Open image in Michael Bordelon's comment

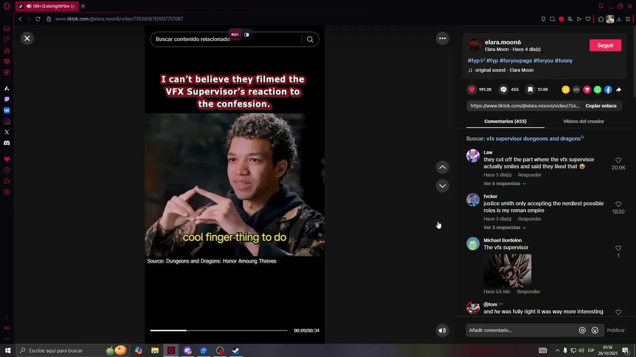[x=507, y=270]
